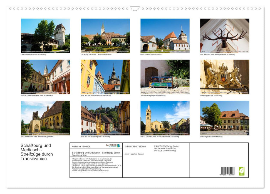Click the Anneli Hegerfeld-Reckert author name
This screenshot has height=194, width=270.
(x=134, y=154)
